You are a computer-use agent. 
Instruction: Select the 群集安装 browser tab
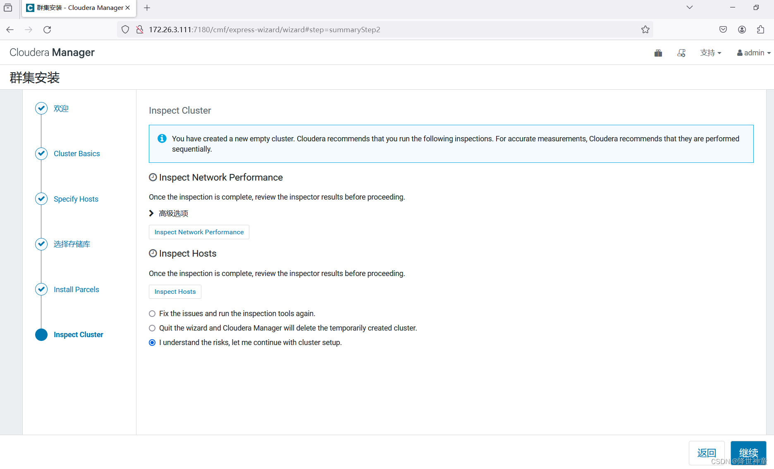pyautogui.click(x=79, y=7)
